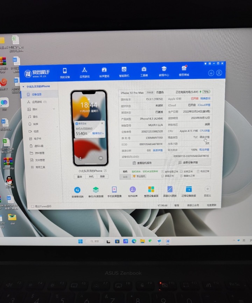Open the CPU详情 link
The height and width of the screenshot is (303, 252).
[x=204, y=130]
